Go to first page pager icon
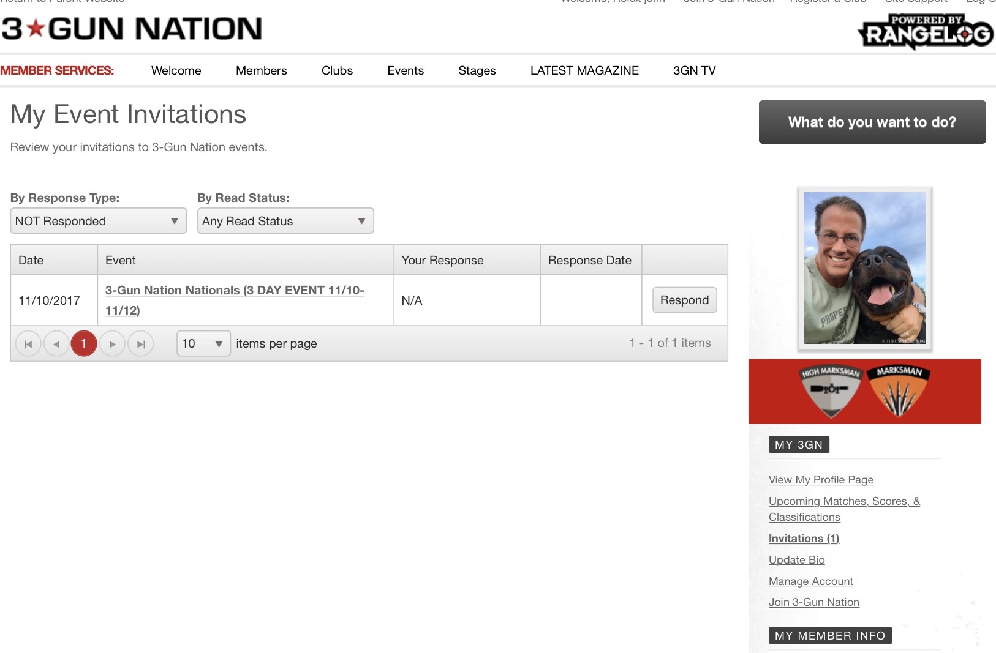This screenshot has height=653, width=996. (x=28, y=344)
